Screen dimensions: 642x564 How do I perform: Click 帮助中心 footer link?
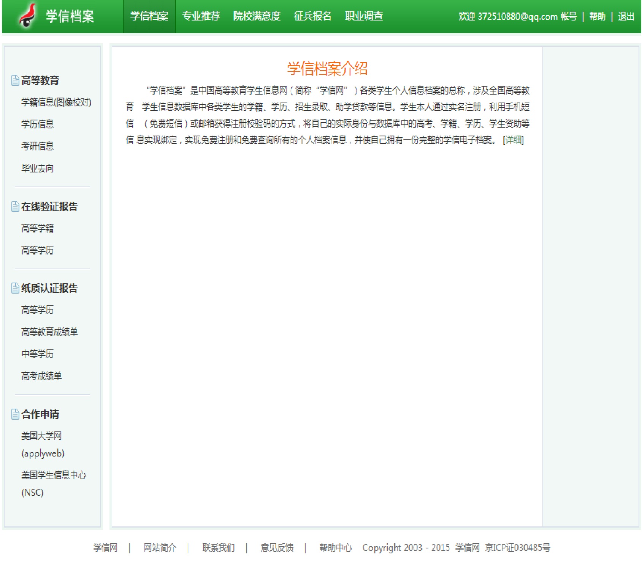pos(336,548)
